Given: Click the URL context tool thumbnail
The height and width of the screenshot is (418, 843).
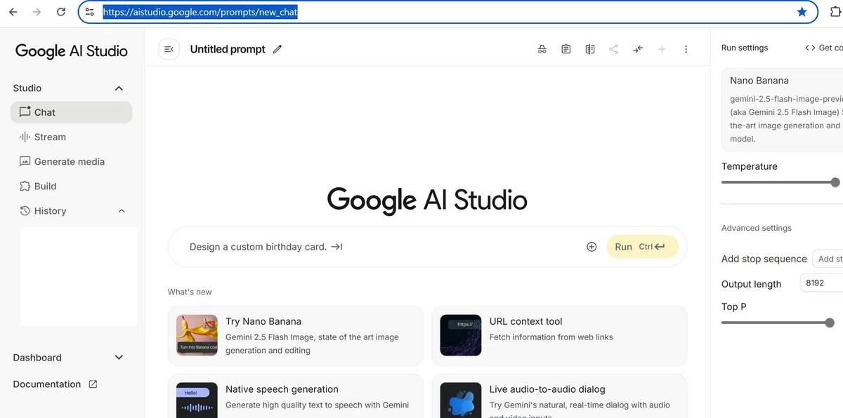Looking at the screenshot, I should (461, 335).
